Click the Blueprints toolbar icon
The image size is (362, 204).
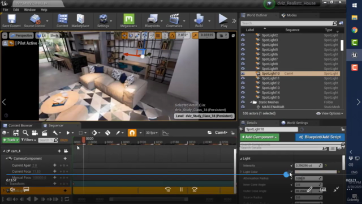coord(152,20)
